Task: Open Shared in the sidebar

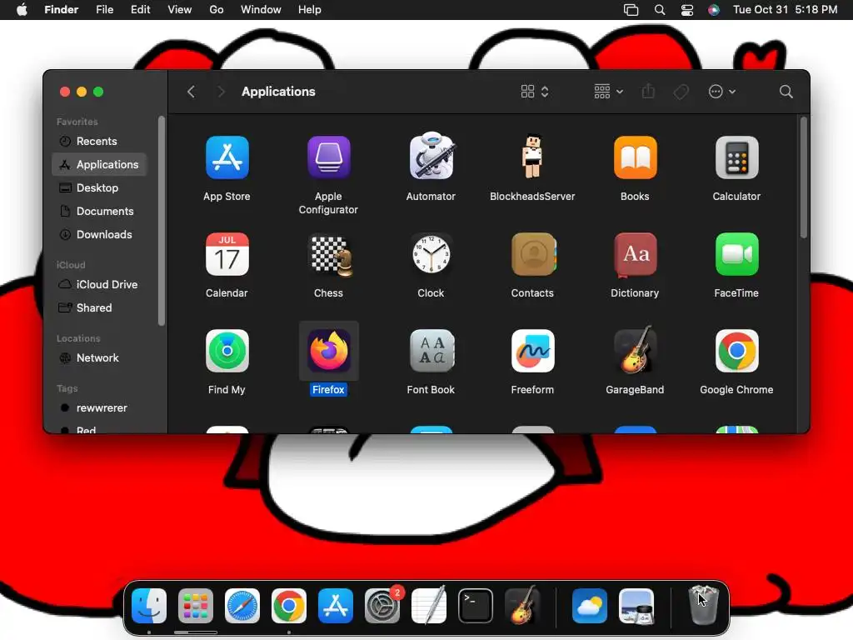Action: (99, 308)
